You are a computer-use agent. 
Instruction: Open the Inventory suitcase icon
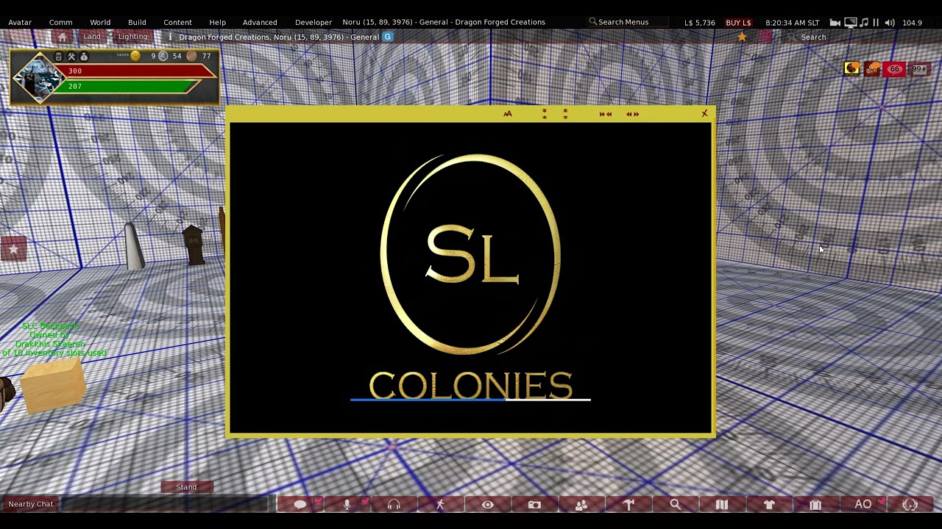(815, 505)
